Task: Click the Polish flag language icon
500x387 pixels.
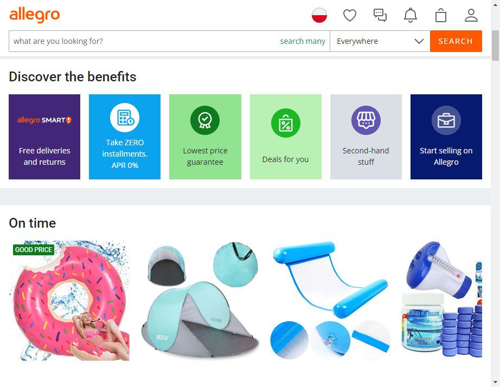Action: click(x=319, y=15)
